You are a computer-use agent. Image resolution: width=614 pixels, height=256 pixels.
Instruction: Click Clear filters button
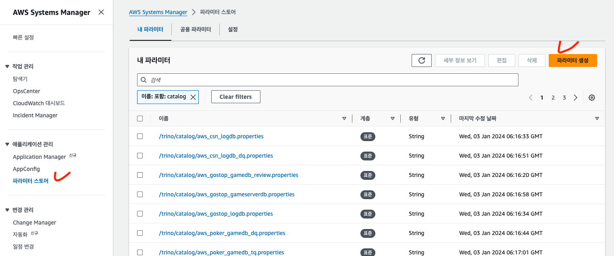[x=236, y=97]
